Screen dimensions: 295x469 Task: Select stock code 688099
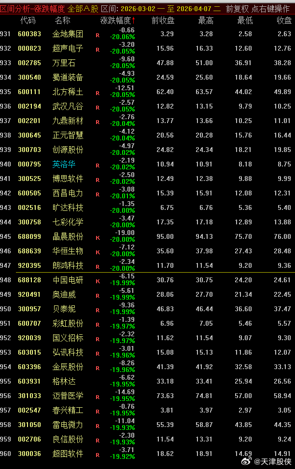29,236
